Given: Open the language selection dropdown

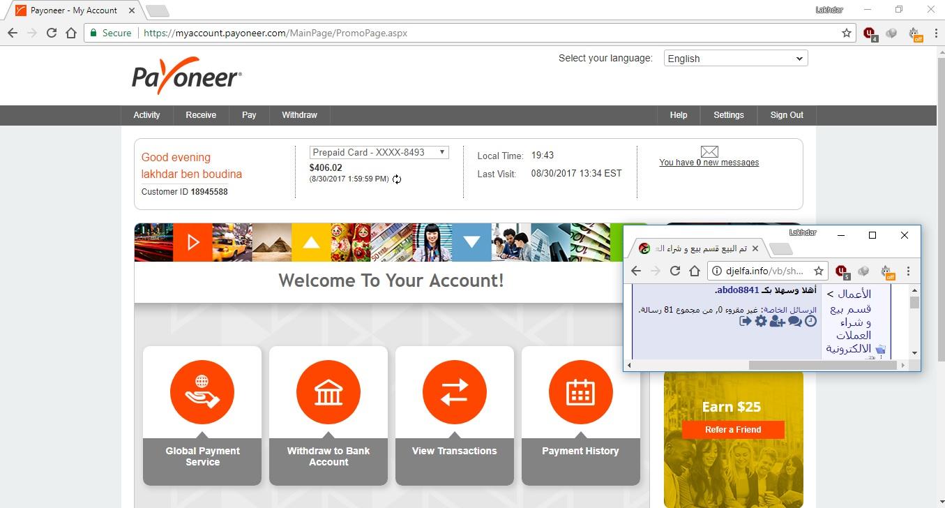Looking at the screenshot, I should (736, 59).
